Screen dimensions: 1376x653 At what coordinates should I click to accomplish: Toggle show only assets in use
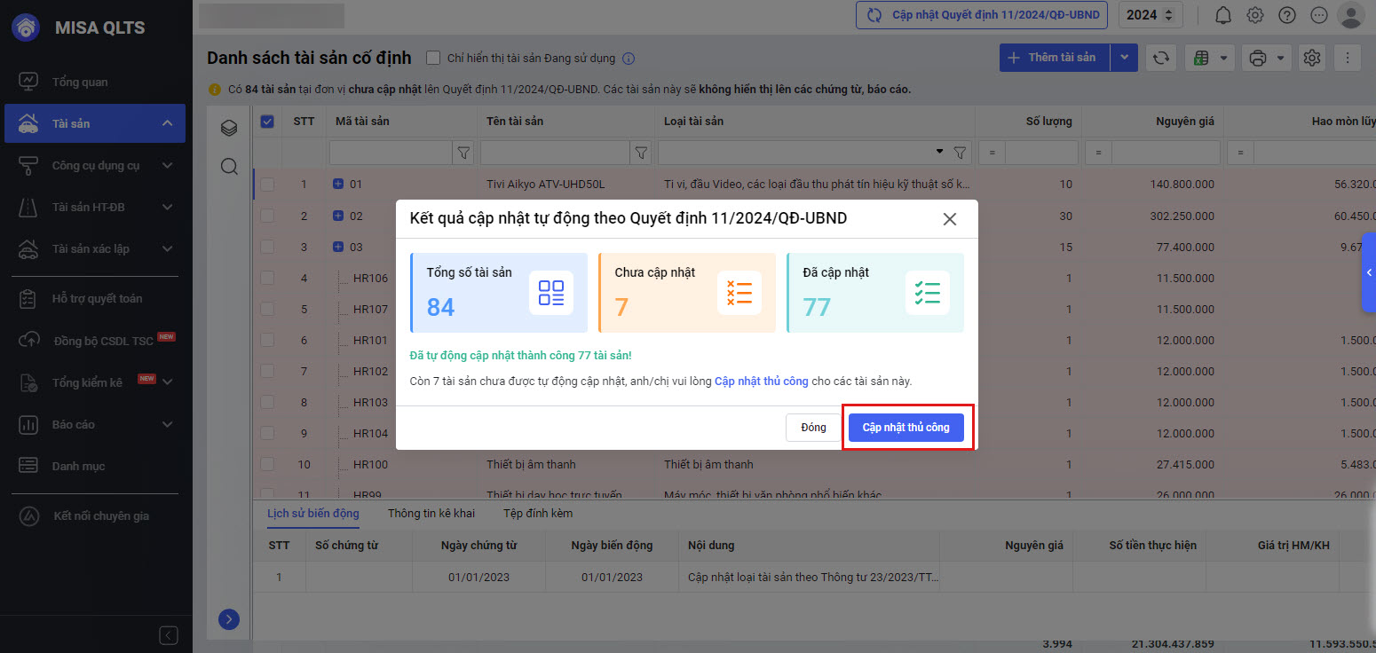433,59
